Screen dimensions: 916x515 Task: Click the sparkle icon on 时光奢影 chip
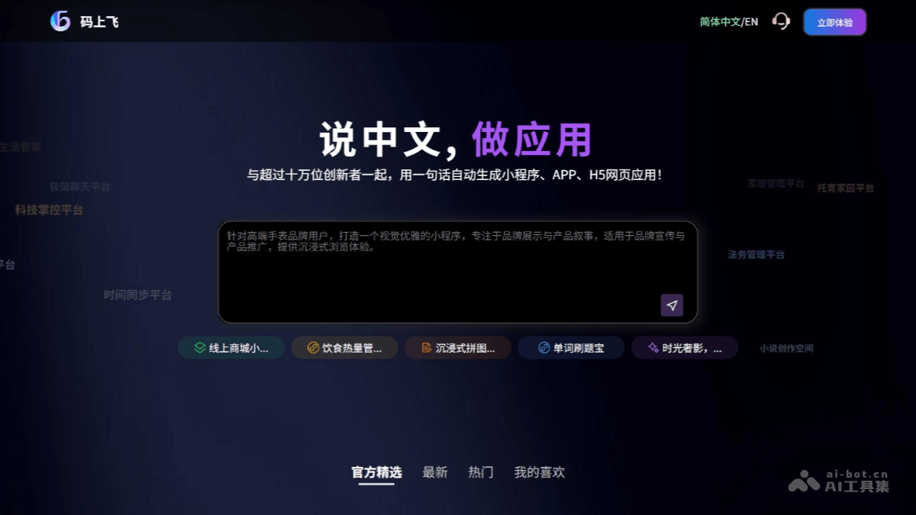tap(653, 348)
